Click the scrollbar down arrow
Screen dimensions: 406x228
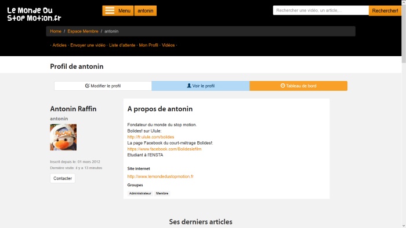click(x=404, y=226)
